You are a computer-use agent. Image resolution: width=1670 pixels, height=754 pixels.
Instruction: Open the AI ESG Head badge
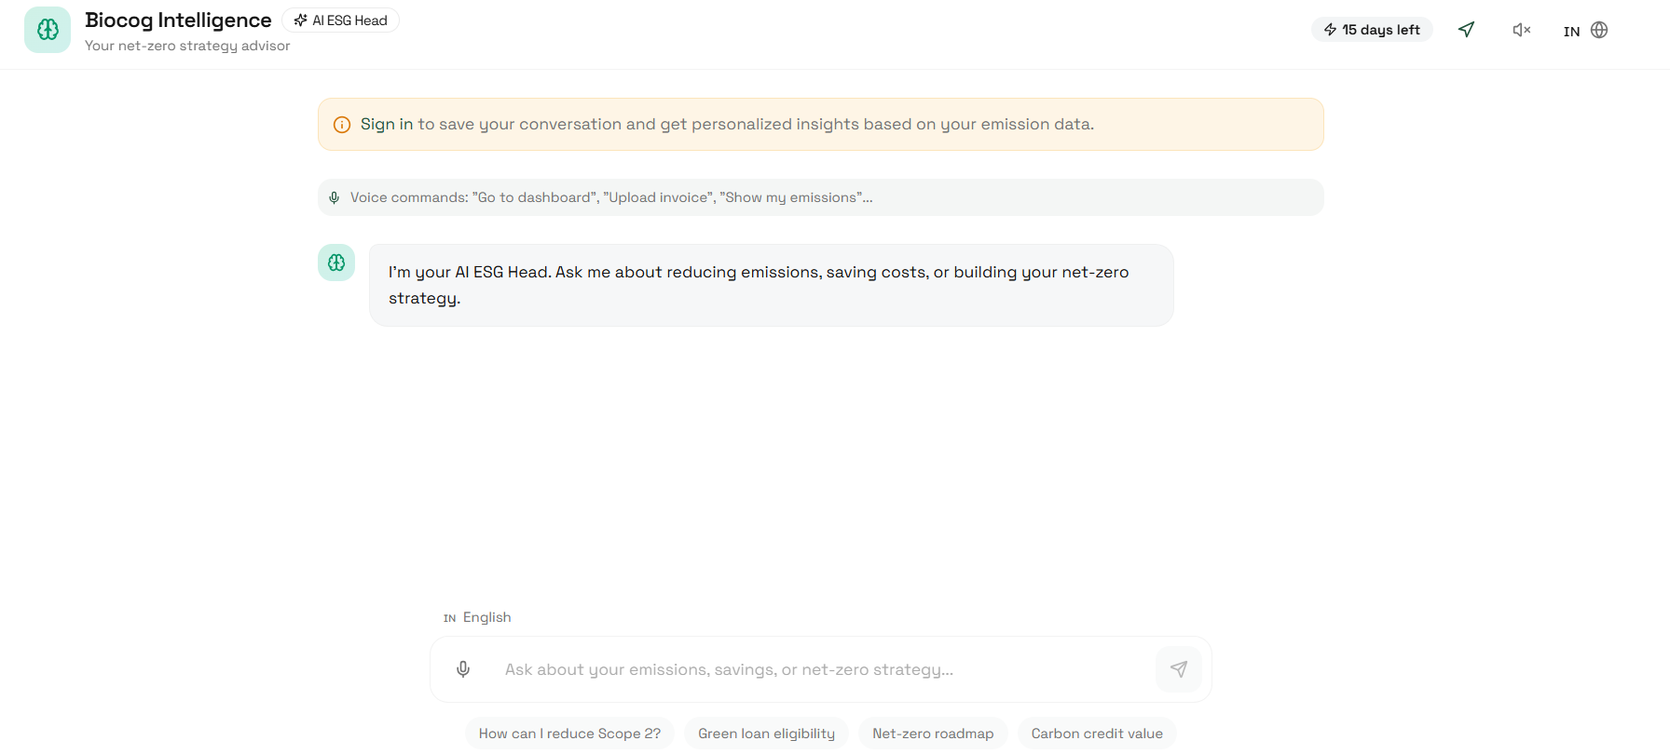point(340,20)
